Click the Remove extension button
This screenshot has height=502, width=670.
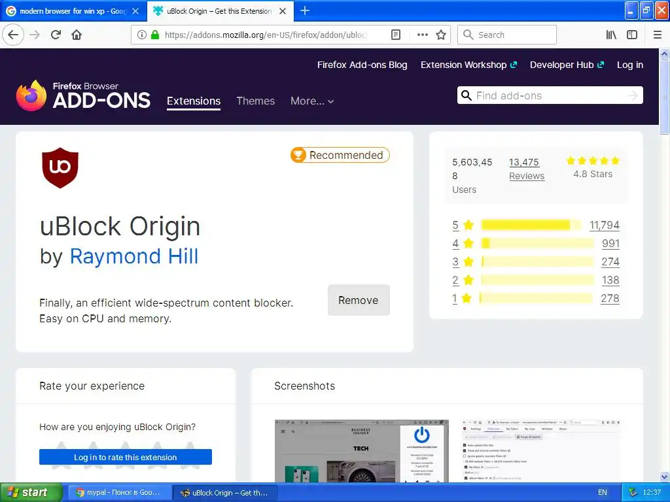pyautogui.click(x=359, y=300)
